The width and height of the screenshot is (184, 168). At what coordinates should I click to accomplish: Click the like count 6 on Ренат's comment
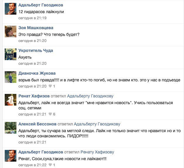tap(54, 114)
